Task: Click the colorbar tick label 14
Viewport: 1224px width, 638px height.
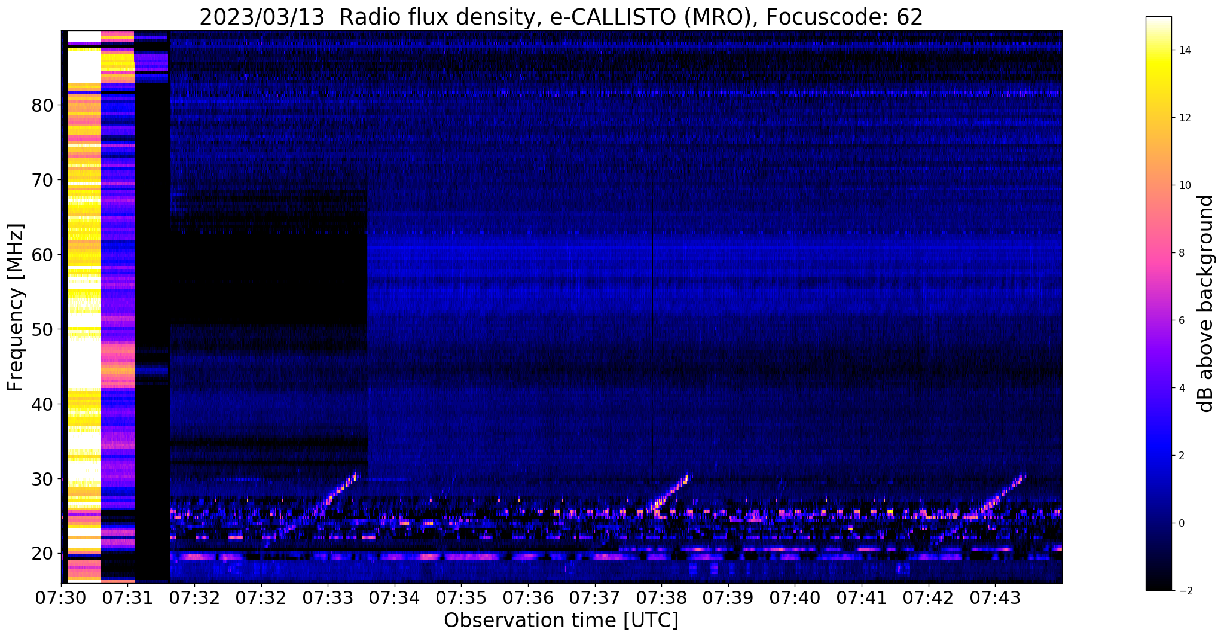Action: pos(1184,50)
